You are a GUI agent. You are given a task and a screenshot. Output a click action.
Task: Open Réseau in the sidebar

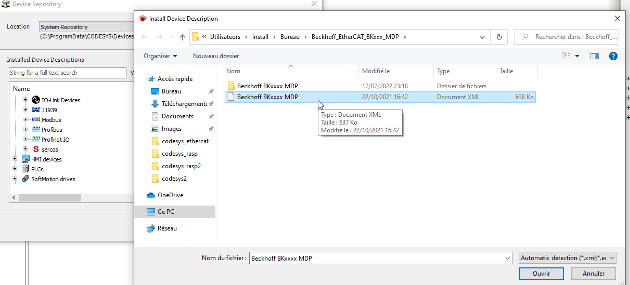click(162, 228)
